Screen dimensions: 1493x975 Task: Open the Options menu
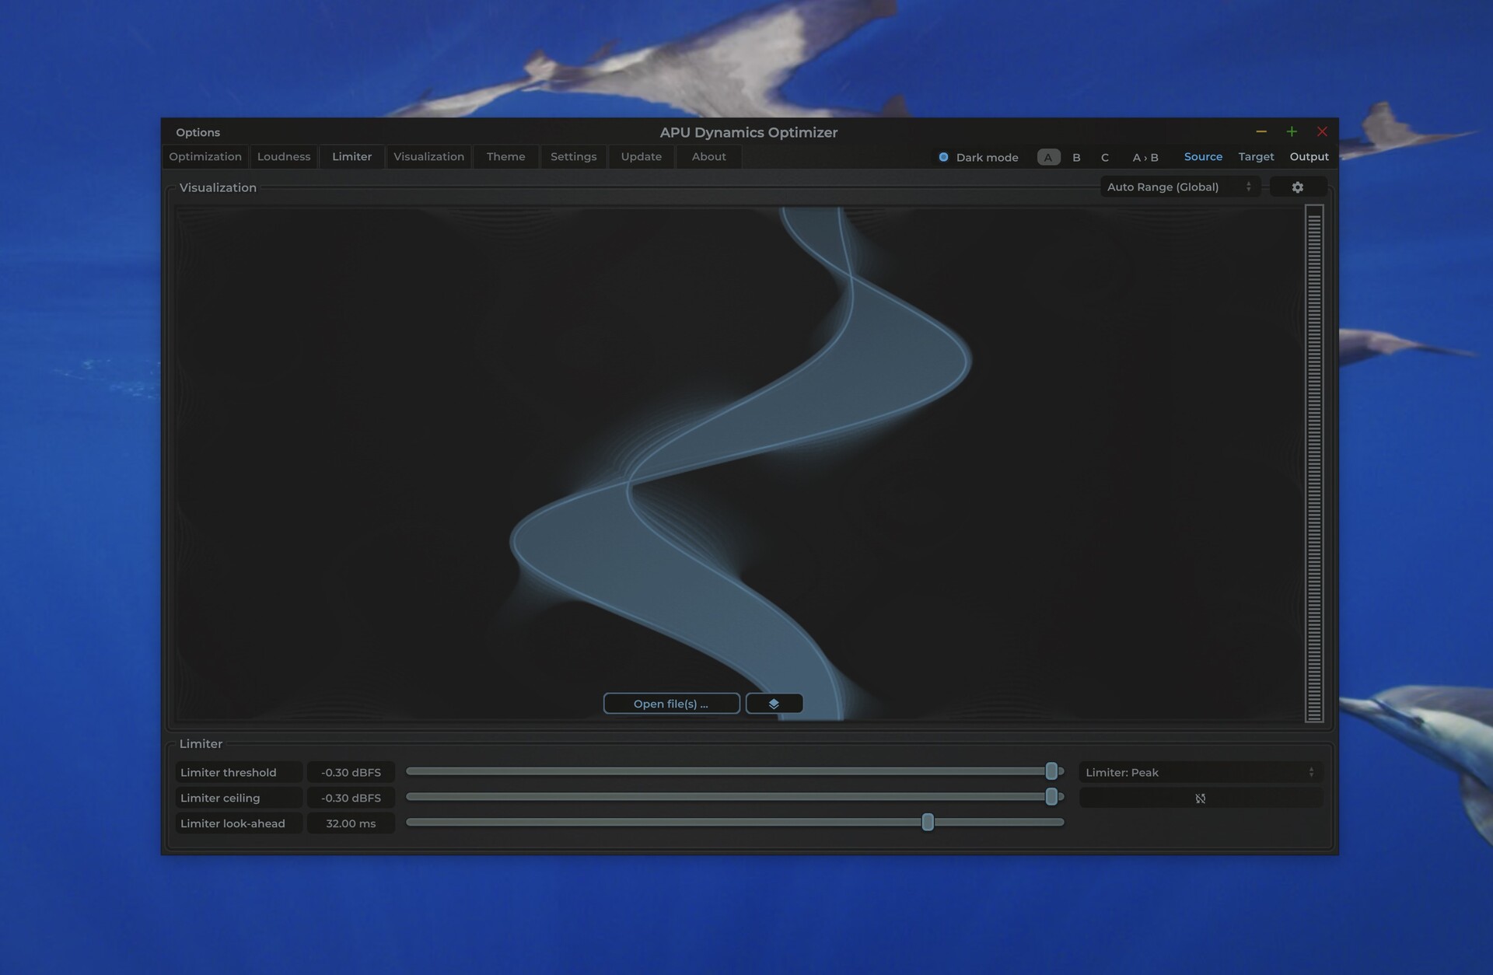(x=198, y=132)
